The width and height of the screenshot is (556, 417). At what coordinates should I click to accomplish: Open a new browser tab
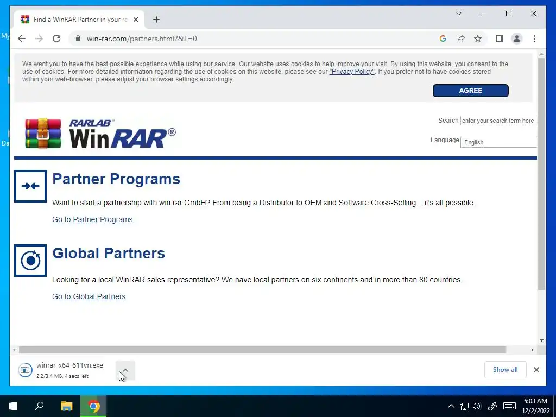point(156,20)
